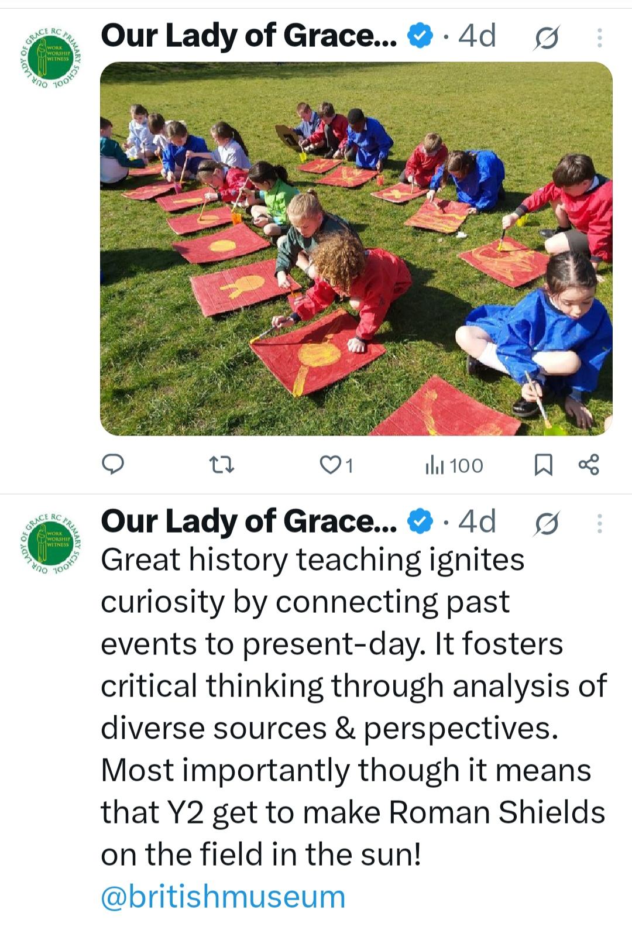Image resolution: width=632 pixels, height=930 pixels.
Task: Like the tweet showing one heart
Action: point(336,465)
